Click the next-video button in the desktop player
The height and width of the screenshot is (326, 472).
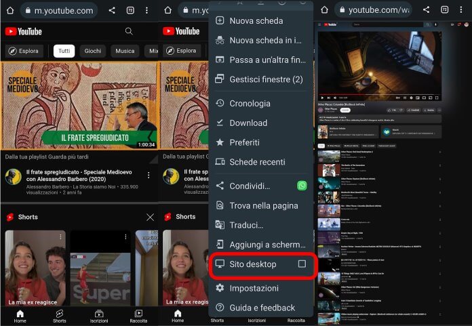329,98
